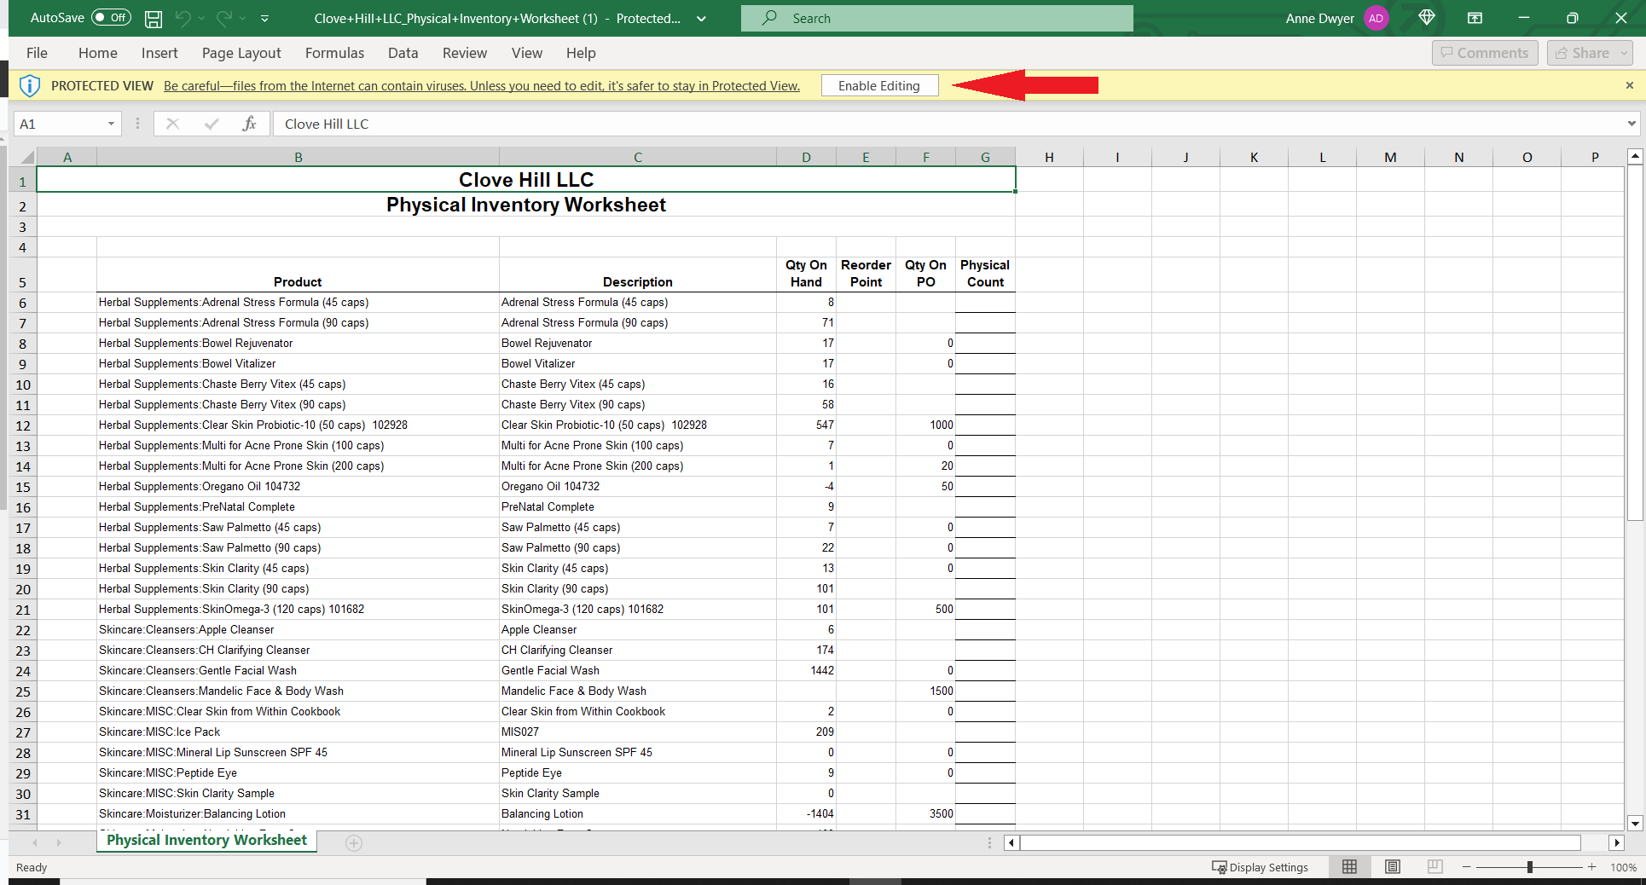Viewport: 1646px width, 885px height.
Task: Select the Clove Hill LLC title cell
Action: click(526, 180)
